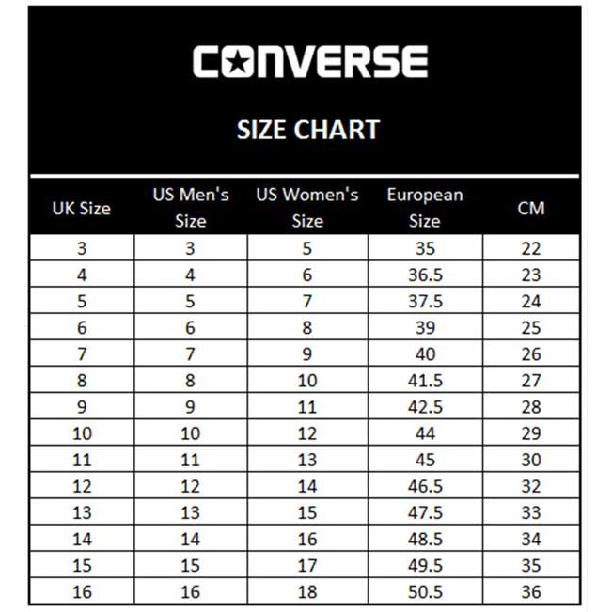Select the US Men's Size column header
This screenshot has width=612, height=612.
[191, 208]
